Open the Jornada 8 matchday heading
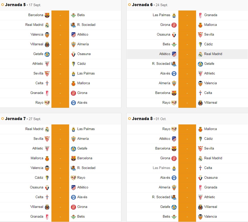This screenshot has width=248, height=222. [142, 119]
